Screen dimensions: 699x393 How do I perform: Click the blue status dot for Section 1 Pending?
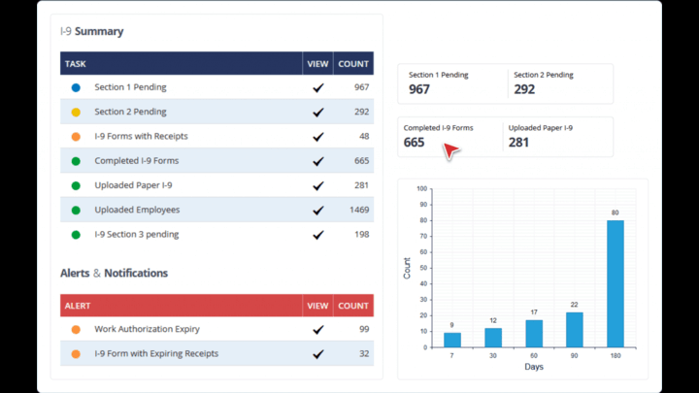(x=76, y=87)
